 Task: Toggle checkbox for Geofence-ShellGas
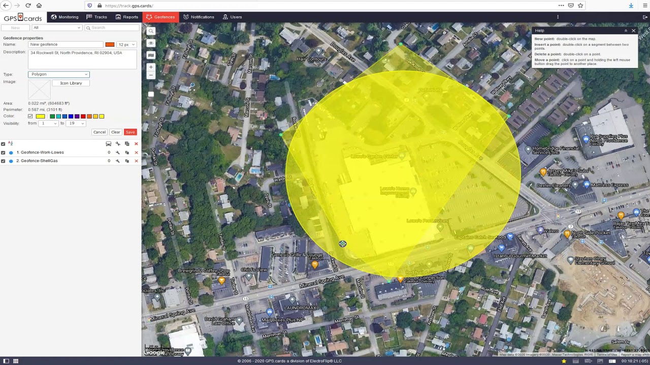pyautogui.click(x=3, y=161)
